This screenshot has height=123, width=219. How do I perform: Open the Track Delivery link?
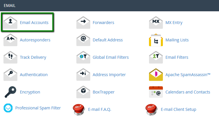[x=33, y=57]
